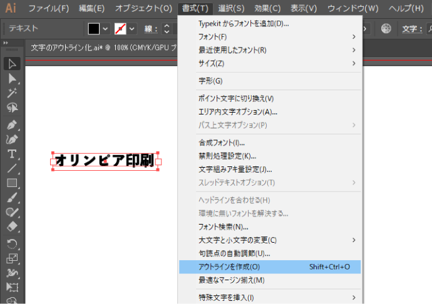Open the 表示(V) menu
This screenshot has height=304, width=432.
(304, 8)
